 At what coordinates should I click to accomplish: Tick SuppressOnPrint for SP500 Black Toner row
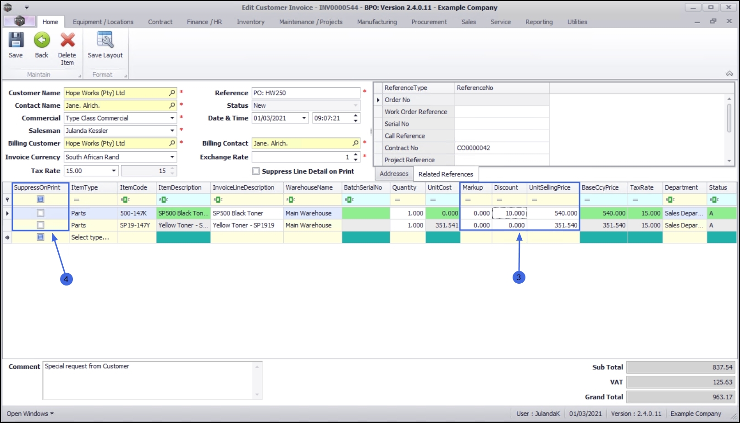click(x=40, y=213)
